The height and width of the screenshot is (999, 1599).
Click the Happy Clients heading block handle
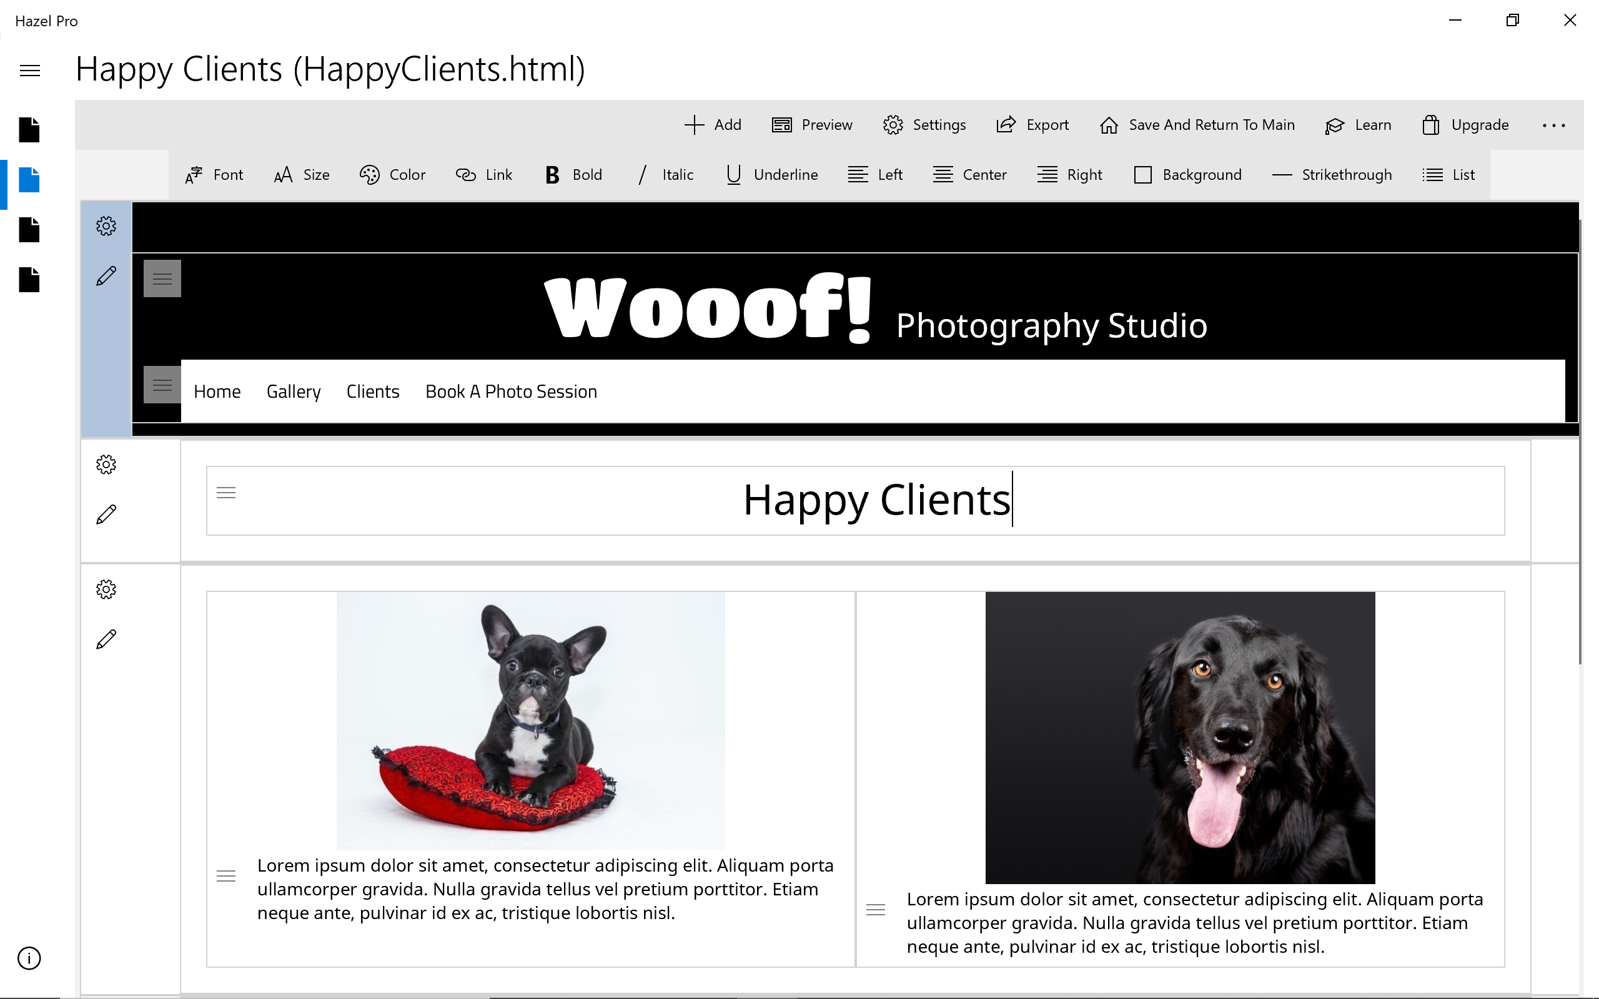[226, 493]
